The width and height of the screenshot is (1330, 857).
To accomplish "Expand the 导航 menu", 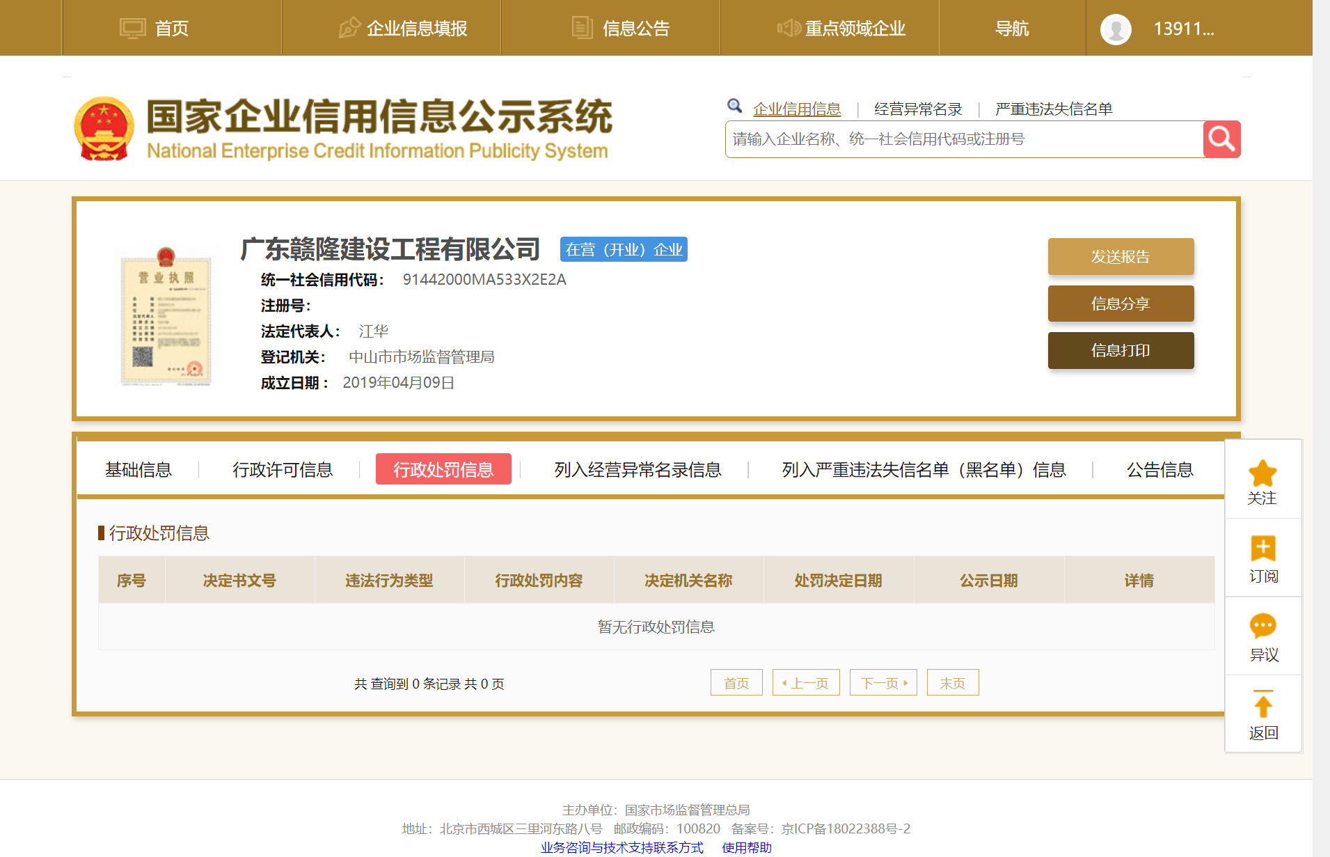I will coord(1011,29).
